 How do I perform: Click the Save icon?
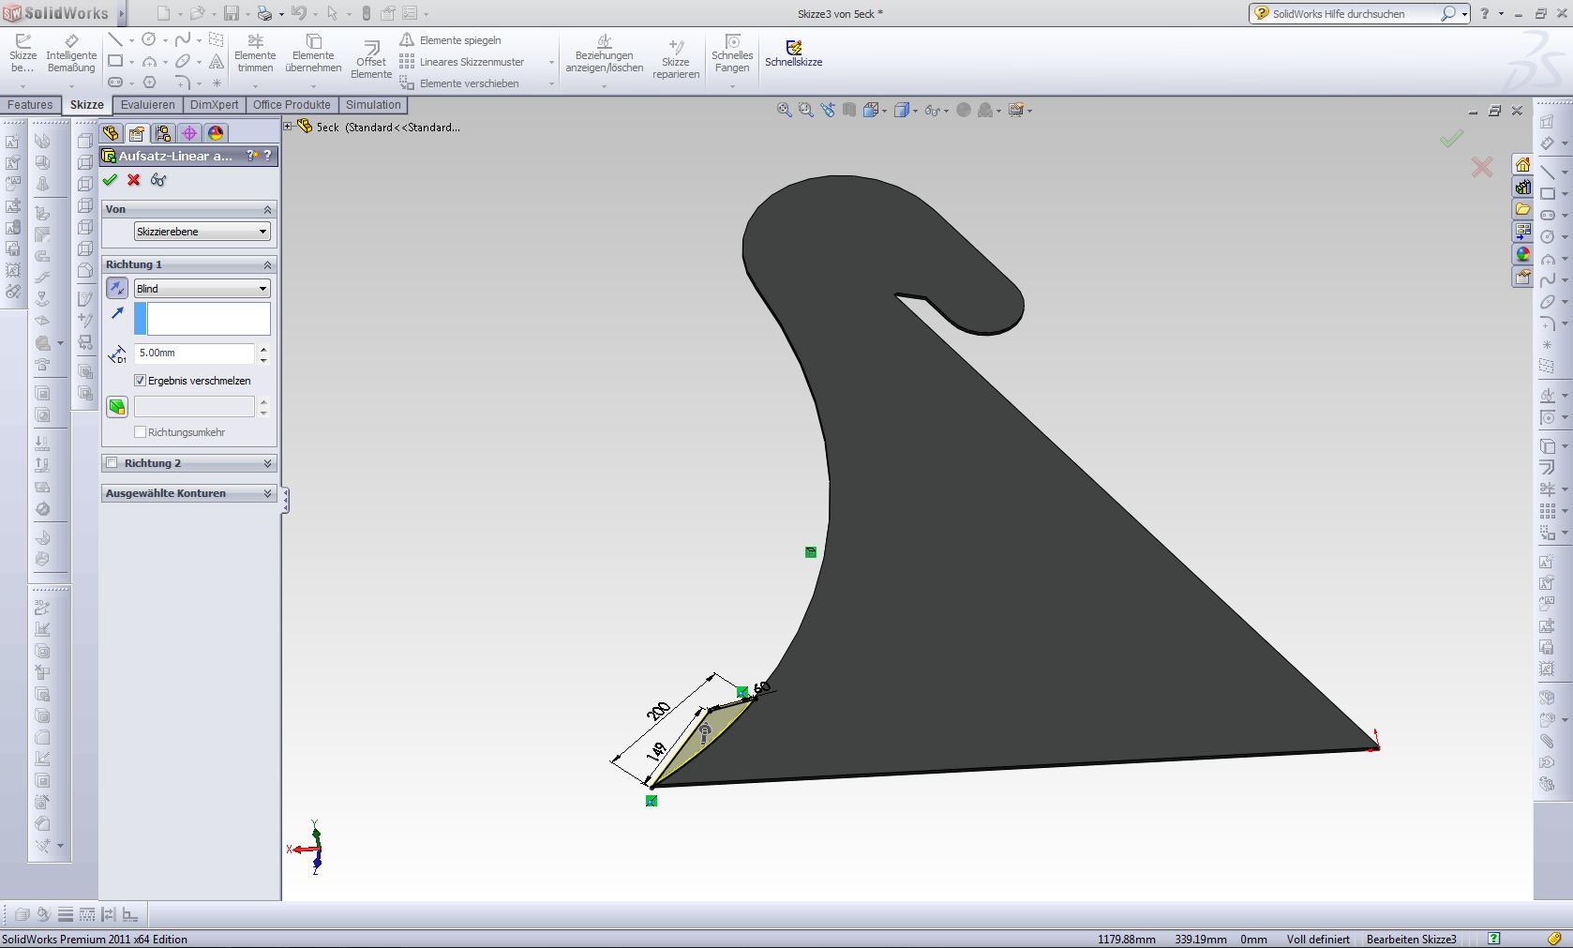click(x=231, y=13)
